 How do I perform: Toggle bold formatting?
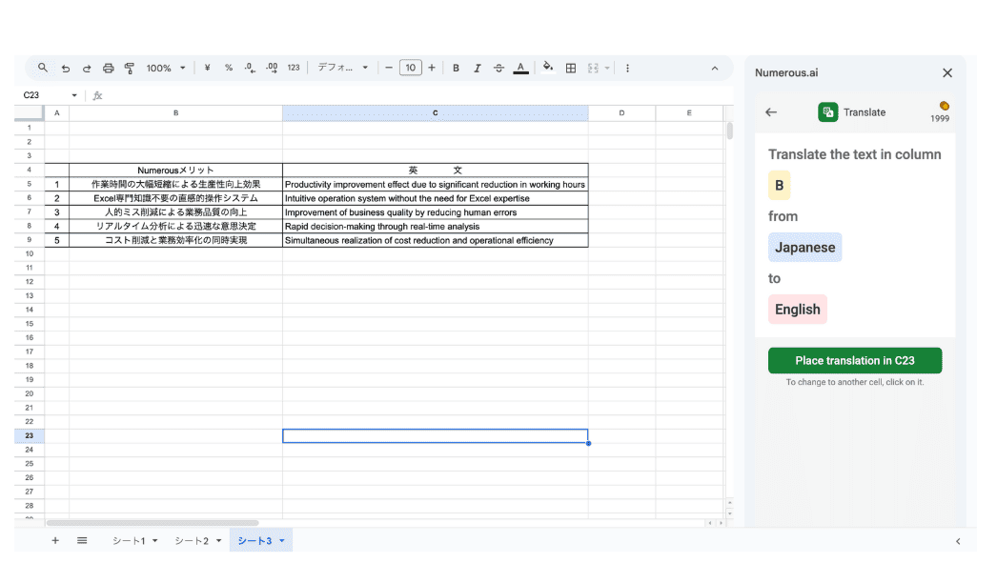[x=456, y=68]
